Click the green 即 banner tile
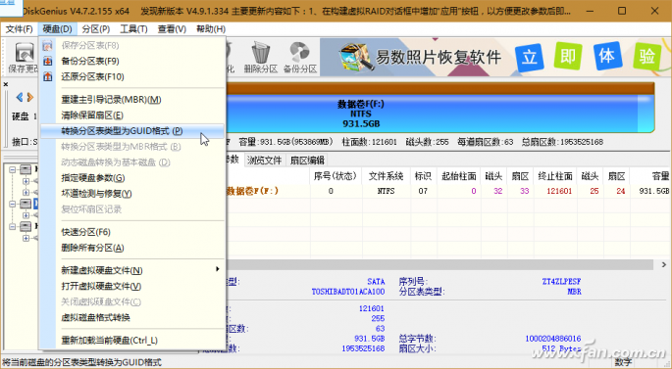The width and height of the screenshot is (672, 369). coord(568,56)
